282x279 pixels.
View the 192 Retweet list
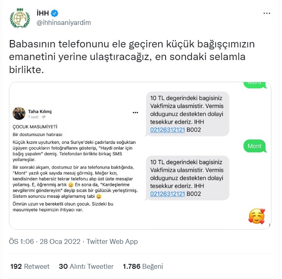[30, 266]
